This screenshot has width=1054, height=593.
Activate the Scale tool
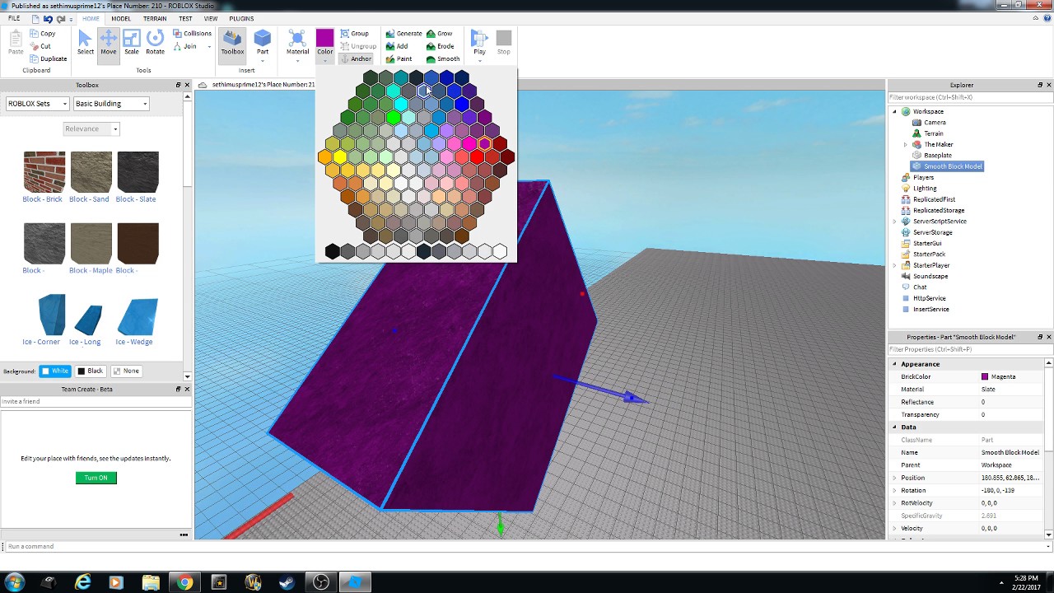(x=132, y=43)
